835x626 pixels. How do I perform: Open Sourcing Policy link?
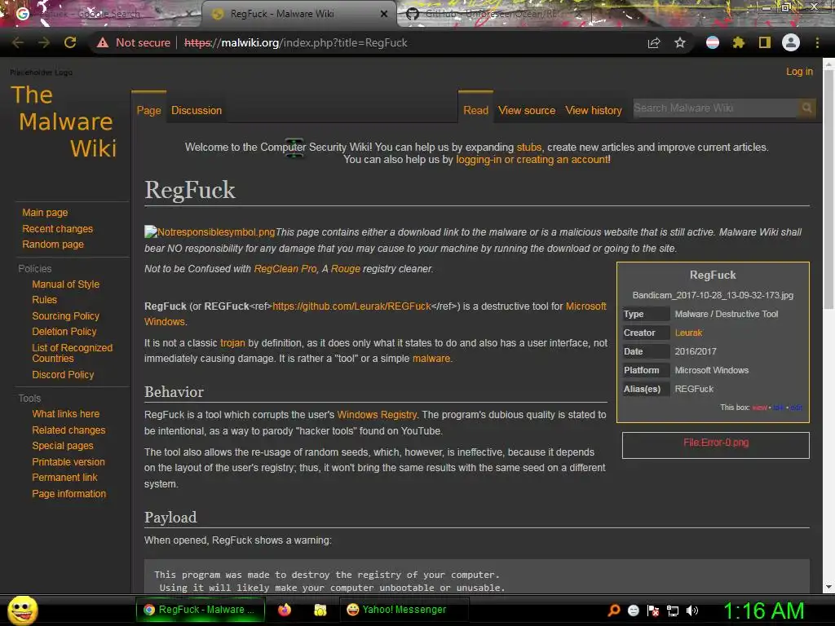pos(65,315)
